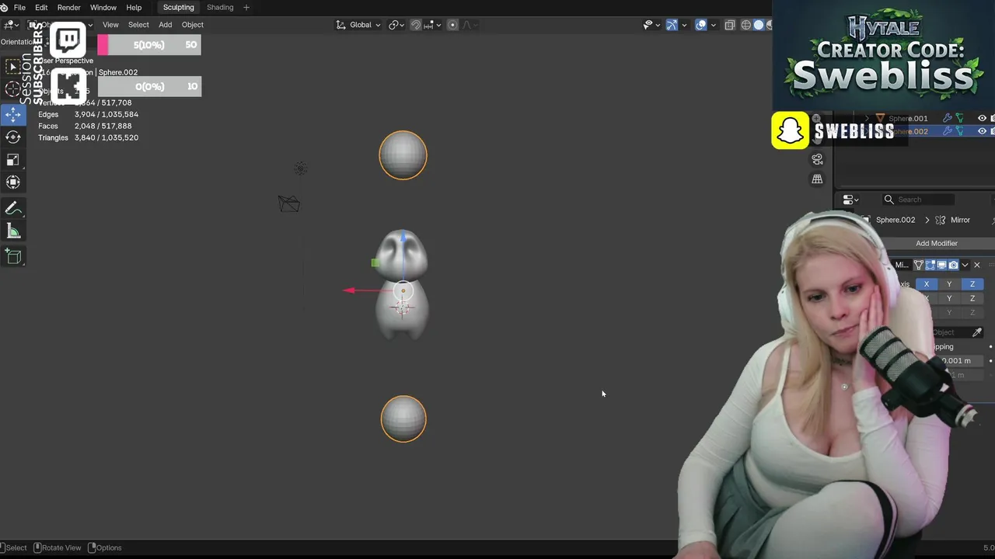
Task: Toggle Mirror modifier render display
Action: pos(953,265)
